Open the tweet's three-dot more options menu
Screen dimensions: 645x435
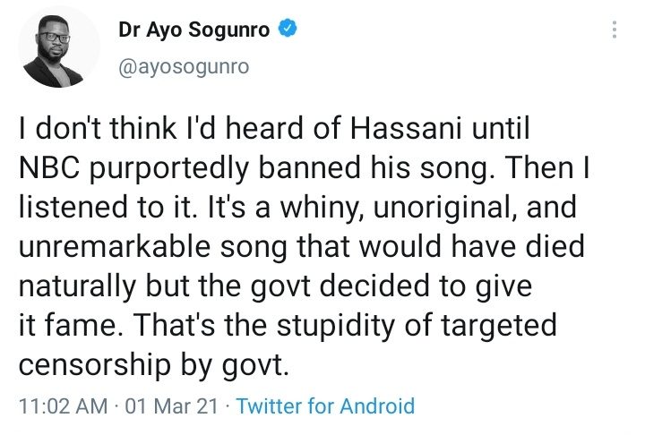[x=614, y=30]
